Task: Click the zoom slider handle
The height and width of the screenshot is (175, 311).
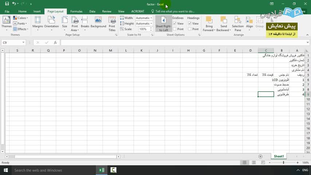Action: 283,163
